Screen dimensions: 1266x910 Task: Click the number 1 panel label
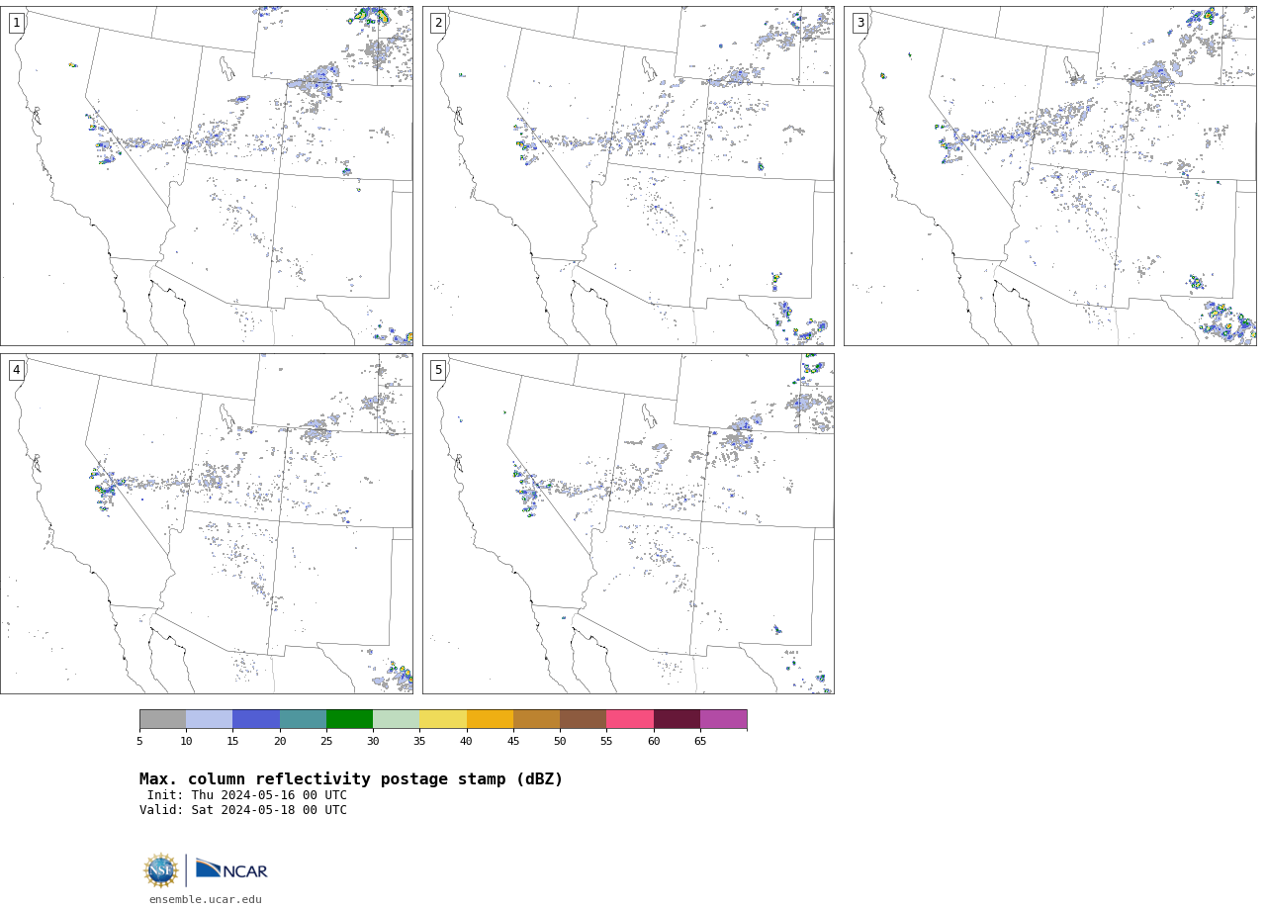pyautogui.click(x=16, y=23)
